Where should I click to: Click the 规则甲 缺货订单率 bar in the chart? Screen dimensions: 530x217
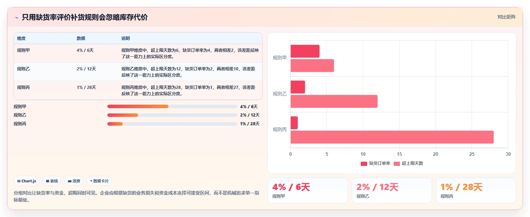pyautogui.click(x=305, y=51)
